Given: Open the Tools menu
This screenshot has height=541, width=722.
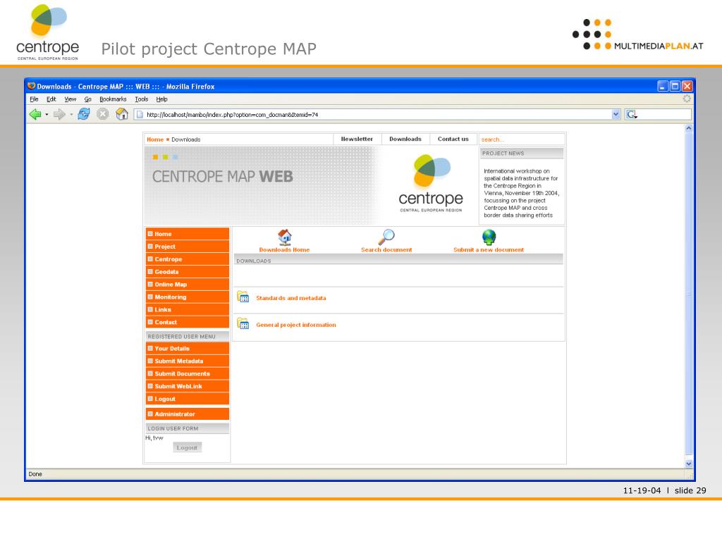Looking at the screenshot, I should point(141,99).
